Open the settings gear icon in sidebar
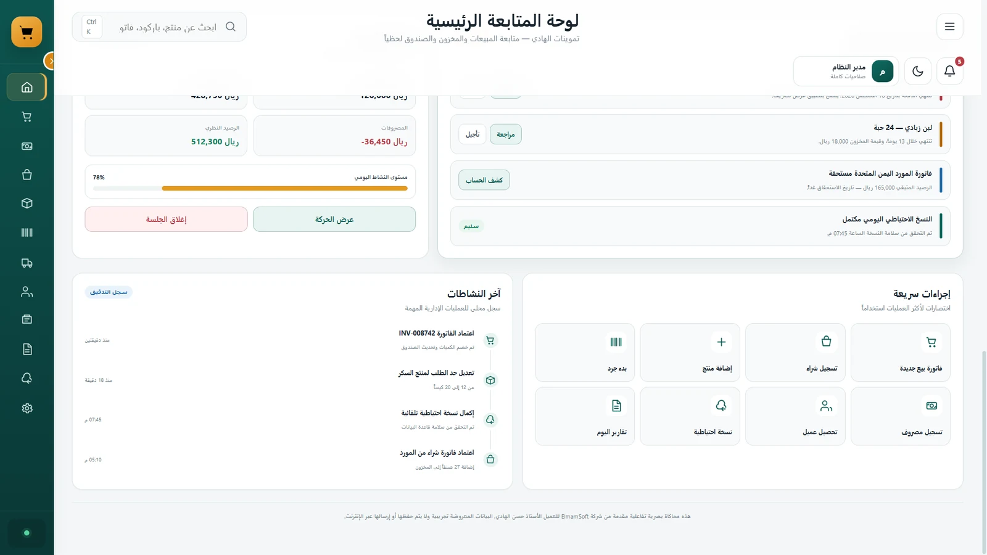Image resolution: width=987 pixels, height=555 pixels. pyautogui.click(x=27, y=408)
